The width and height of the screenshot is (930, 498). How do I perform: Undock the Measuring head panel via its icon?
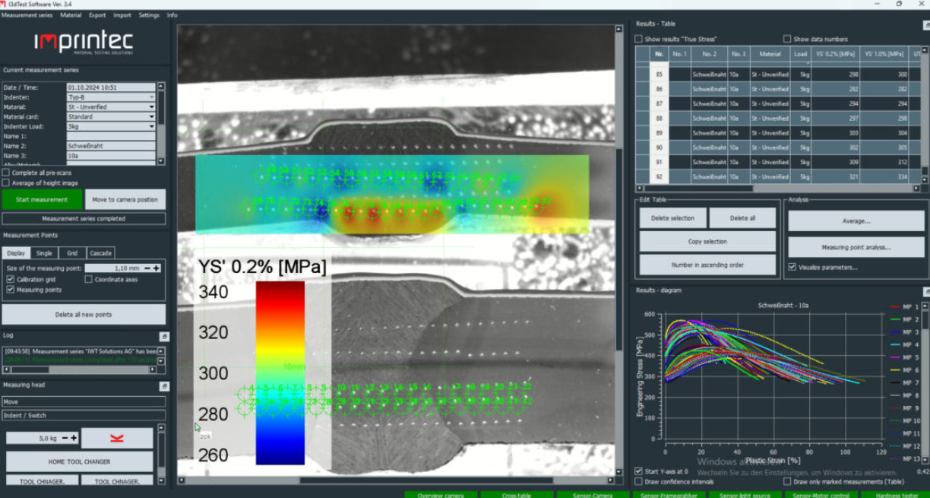pyautogui.click(x=163, y=386)
